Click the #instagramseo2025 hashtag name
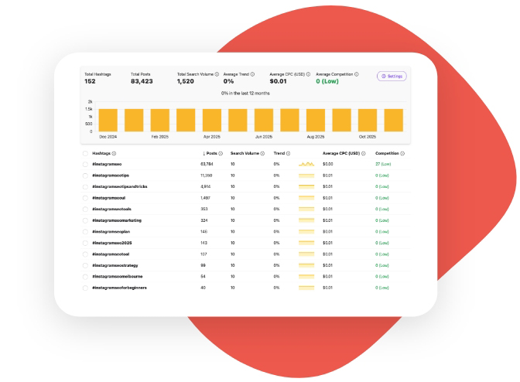This screenshot has width=520, height=382. pyautogui.click(x=112, y=243)
